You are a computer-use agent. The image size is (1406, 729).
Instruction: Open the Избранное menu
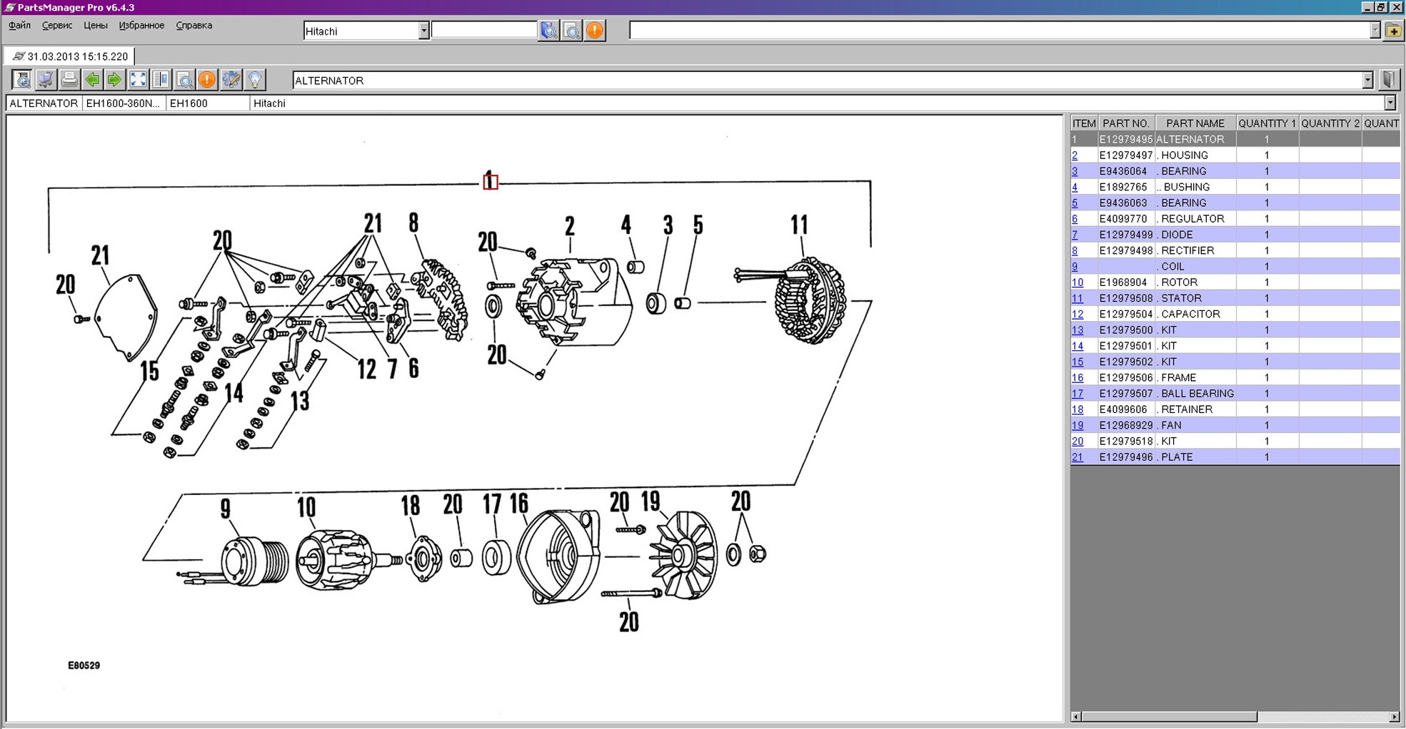(x=141, y=26)
